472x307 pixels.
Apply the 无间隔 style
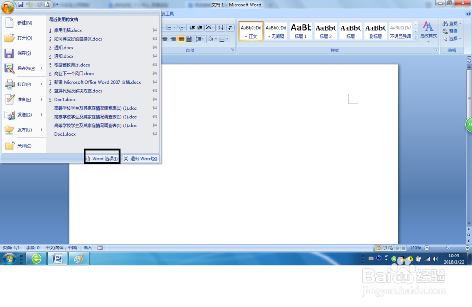coord(276,31)
